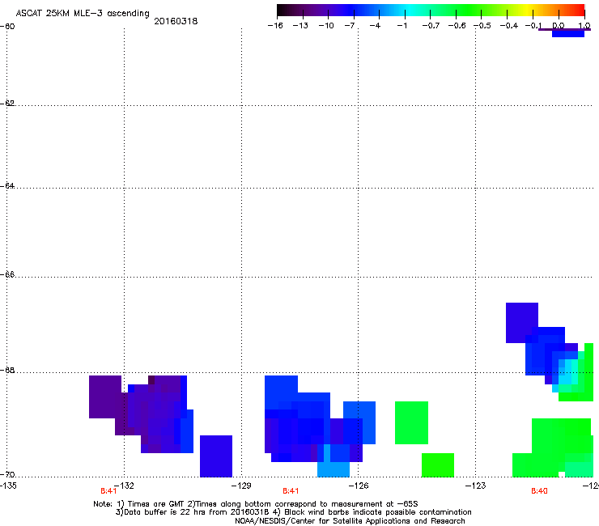Click the -10 label on the color scale
This screenshot has height=526, width=599.
tap(326, 26)
